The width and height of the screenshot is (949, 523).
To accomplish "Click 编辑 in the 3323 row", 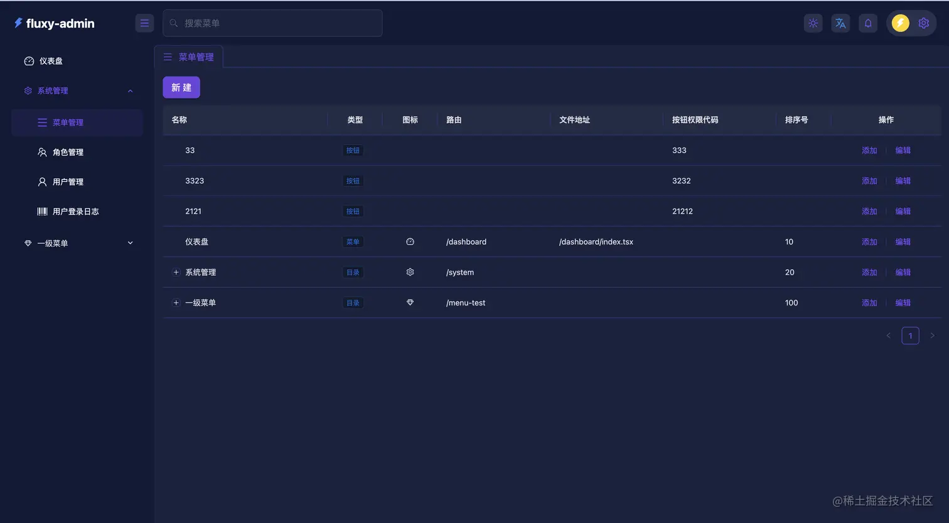I will coord(903,181).
